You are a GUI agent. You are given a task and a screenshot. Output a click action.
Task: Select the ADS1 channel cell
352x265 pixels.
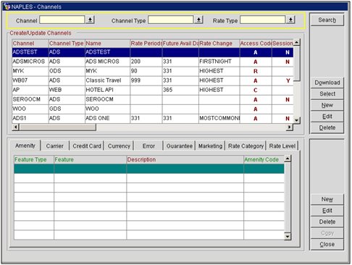coord(30,118)
